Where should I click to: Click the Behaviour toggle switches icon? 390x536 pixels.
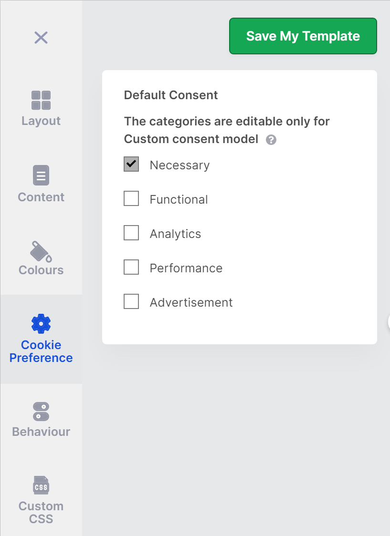coord(41,412)
